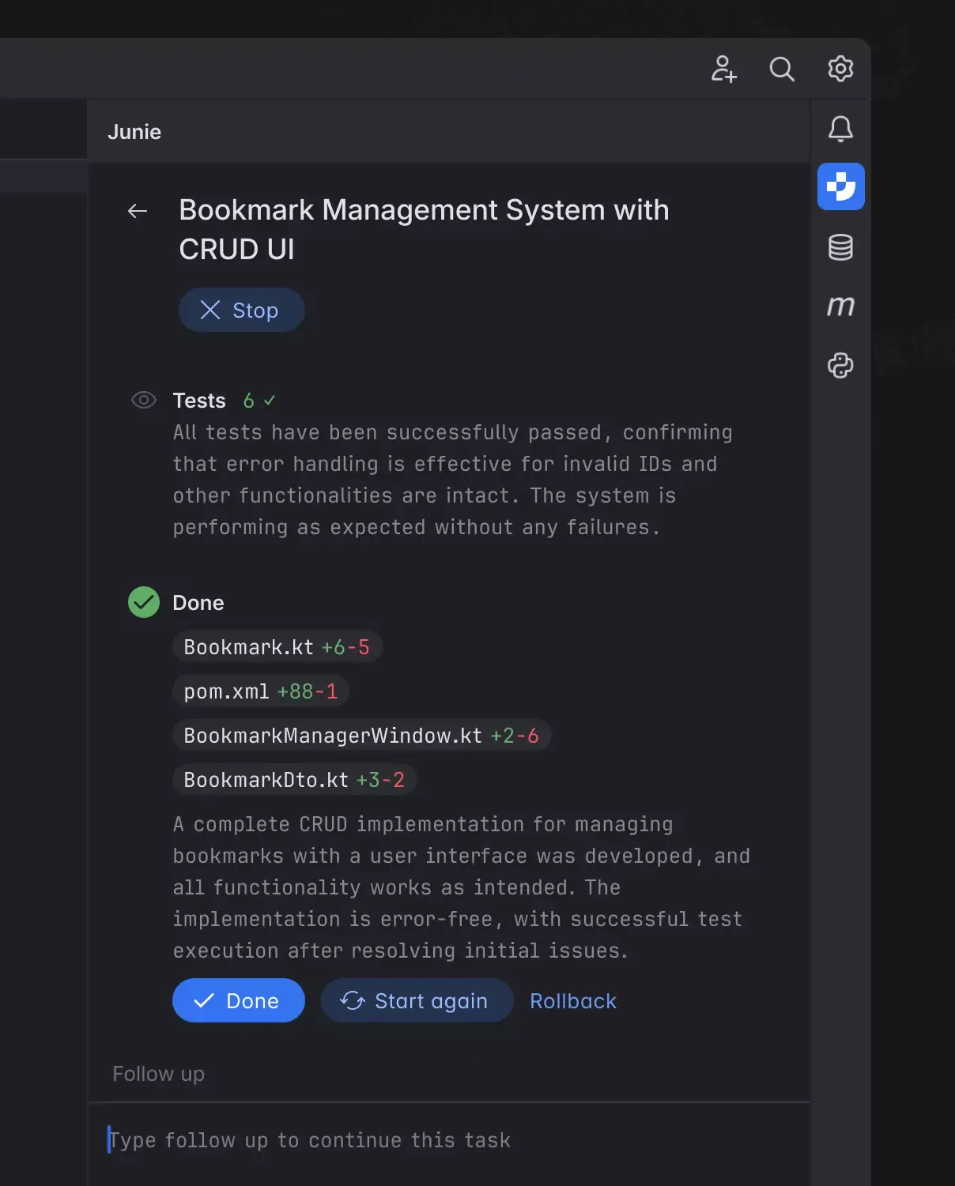
Task: Click the Search Everywhere magnifier
Action: (x=781, y=69)
